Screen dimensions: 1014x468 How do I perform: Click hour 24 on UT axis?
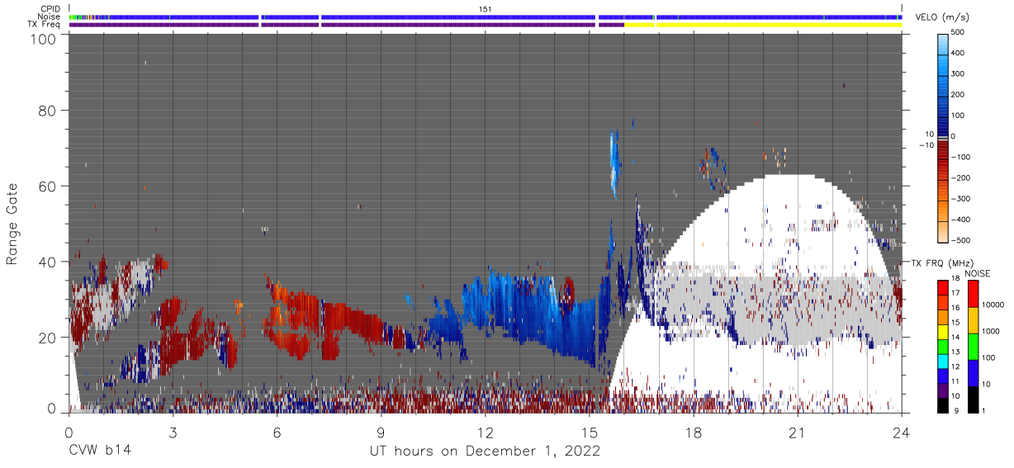pos(901,432)
